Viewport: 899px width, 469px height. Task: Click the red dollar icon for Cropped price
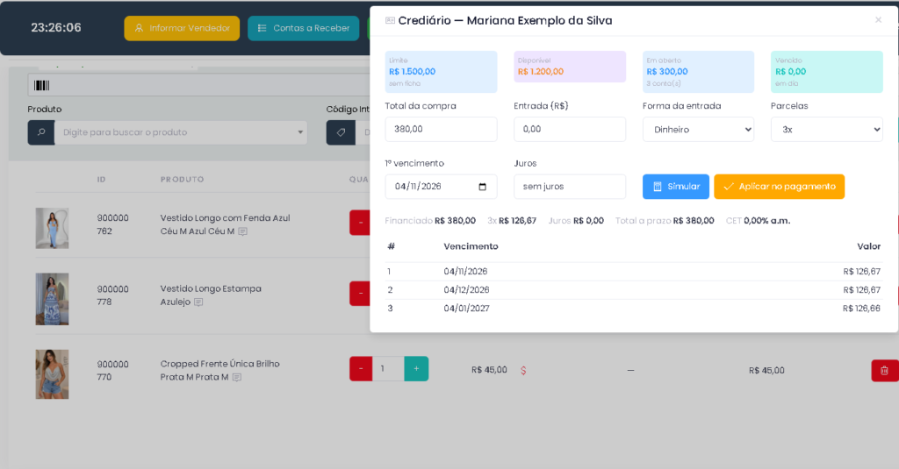point(523,371)
